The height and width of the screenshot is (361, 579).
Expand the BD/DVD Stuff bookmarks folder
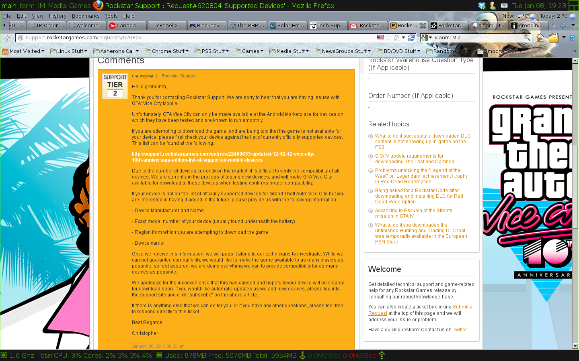(398, 51)
